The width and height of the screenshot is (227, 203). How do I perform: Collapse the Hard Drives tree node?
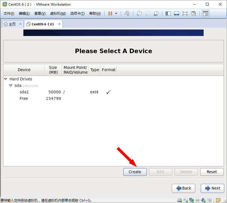point(6,79)
